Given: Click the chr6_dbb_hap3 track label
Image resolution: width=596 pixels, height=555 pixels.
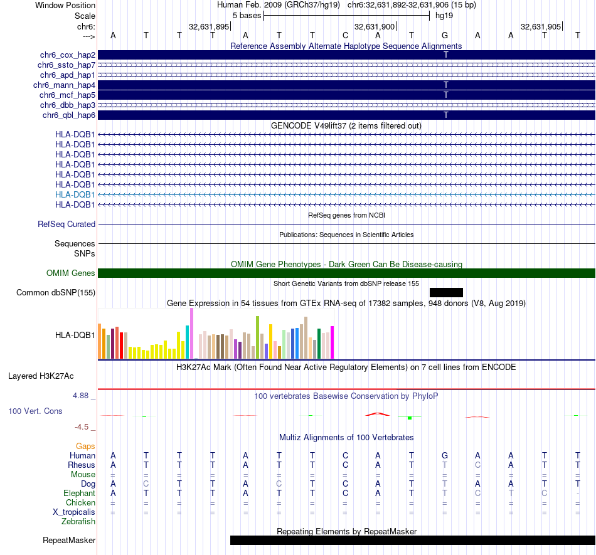Looking at the screenshot, I should [x=68, y=105].
